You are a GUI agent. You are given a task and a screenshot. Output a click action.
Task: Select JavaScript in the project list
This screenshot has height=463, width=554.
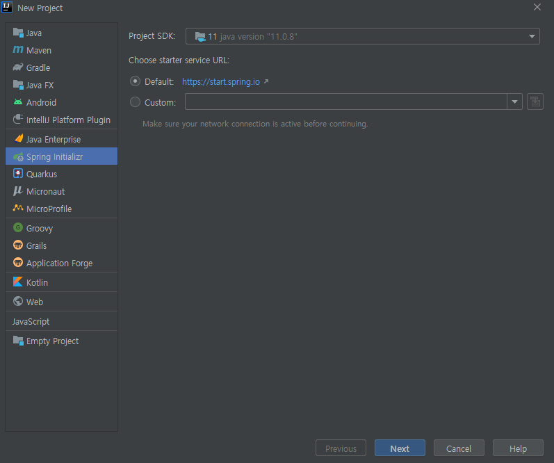(x=61, y=321)
